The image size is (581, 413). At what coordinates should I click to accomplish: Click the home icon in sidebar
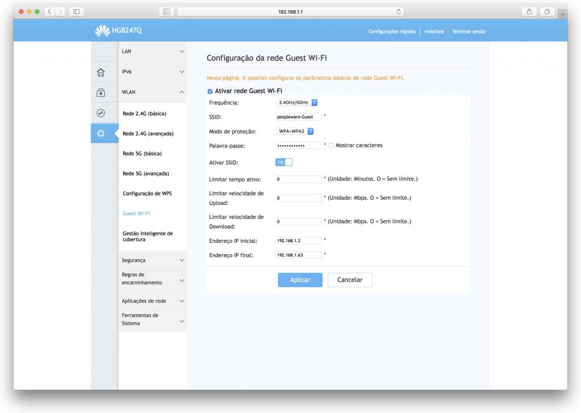[100, 72]
